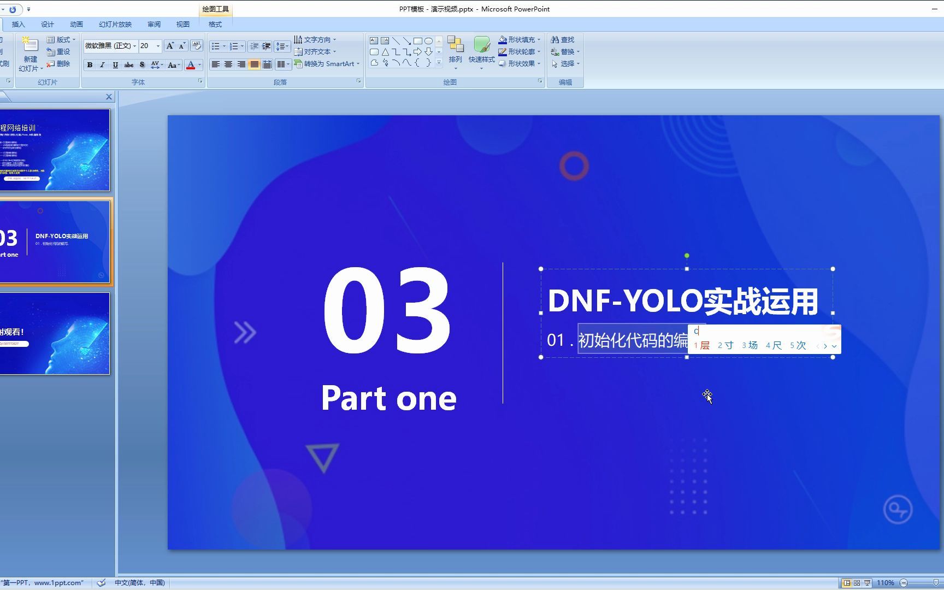Toggle bold formatting in the font group
944x590 pixels.
click(x=90, y=65)
